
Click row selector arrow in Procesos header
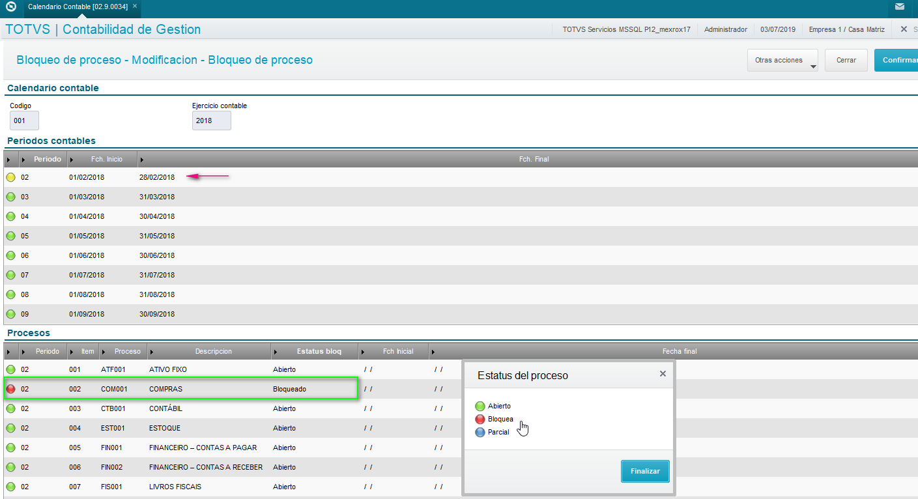[8, 351]
